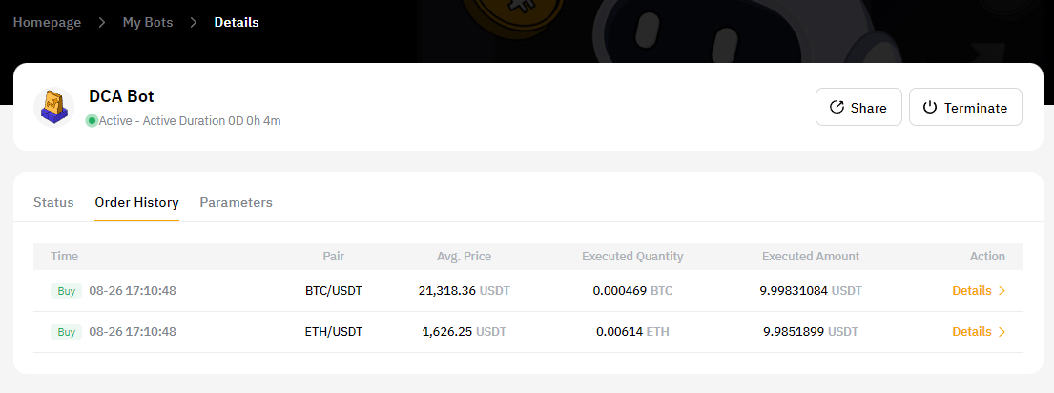This screenshot has width=1054, height=393.
Task: Go to Homepage breadcrumb link
Action: 47,21
